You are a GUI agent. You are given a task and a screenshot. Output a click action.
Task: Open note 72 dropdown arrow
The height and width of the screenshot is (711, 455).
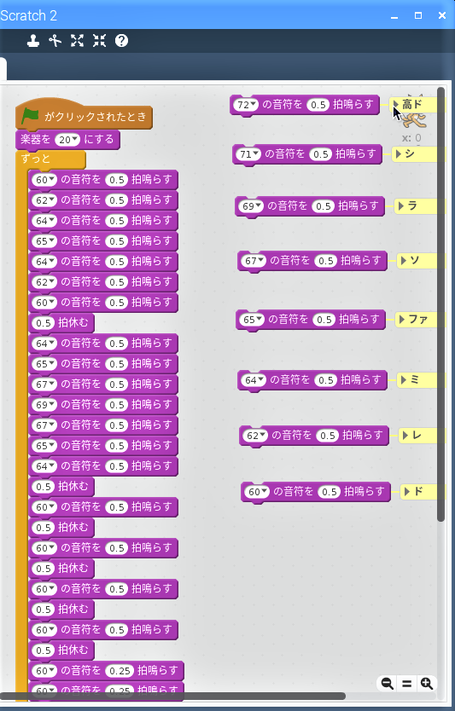(x=254, y=104)
